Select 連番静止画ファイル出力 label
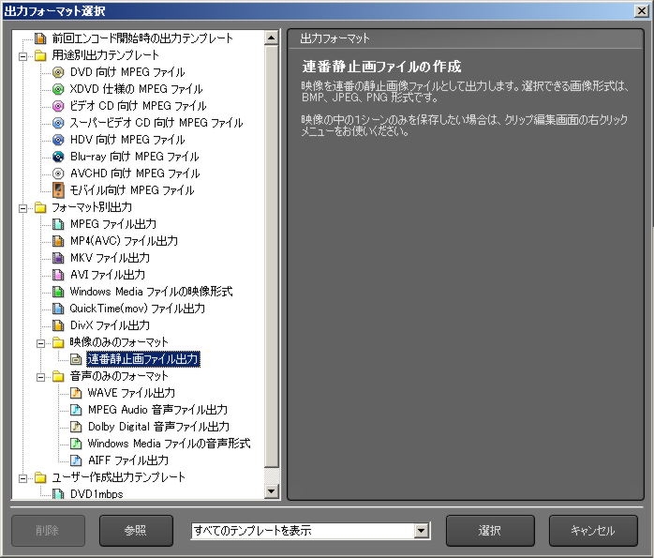Viewport: 654px width, 558px height. pos(143,359)
